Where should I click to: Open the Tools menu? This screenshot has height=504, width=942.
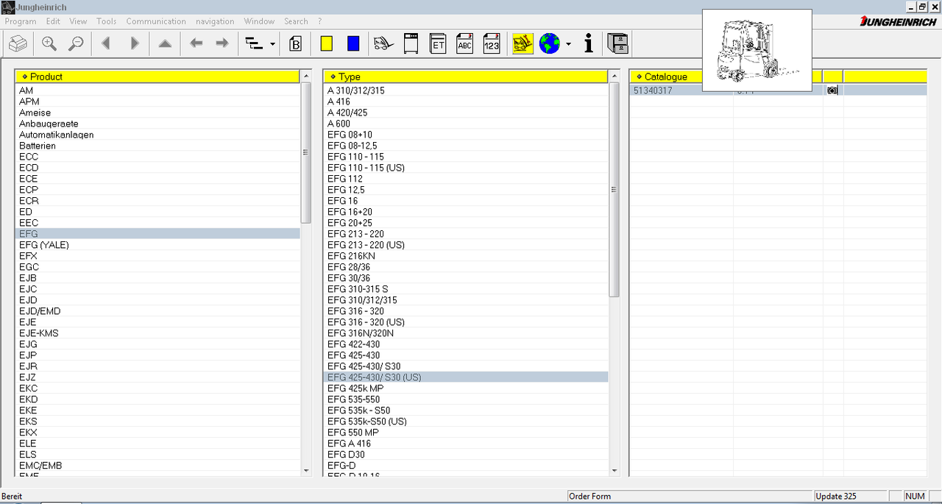(x=107, y=21)
